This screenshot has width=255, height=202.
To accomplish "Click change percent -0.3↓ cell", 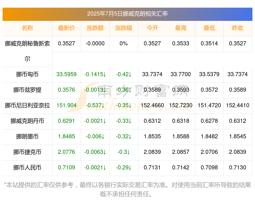I will click(124, 152).
